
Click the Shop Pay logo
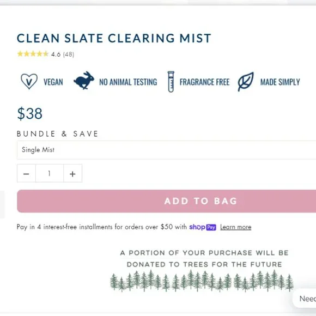click(x=203, y=227)
